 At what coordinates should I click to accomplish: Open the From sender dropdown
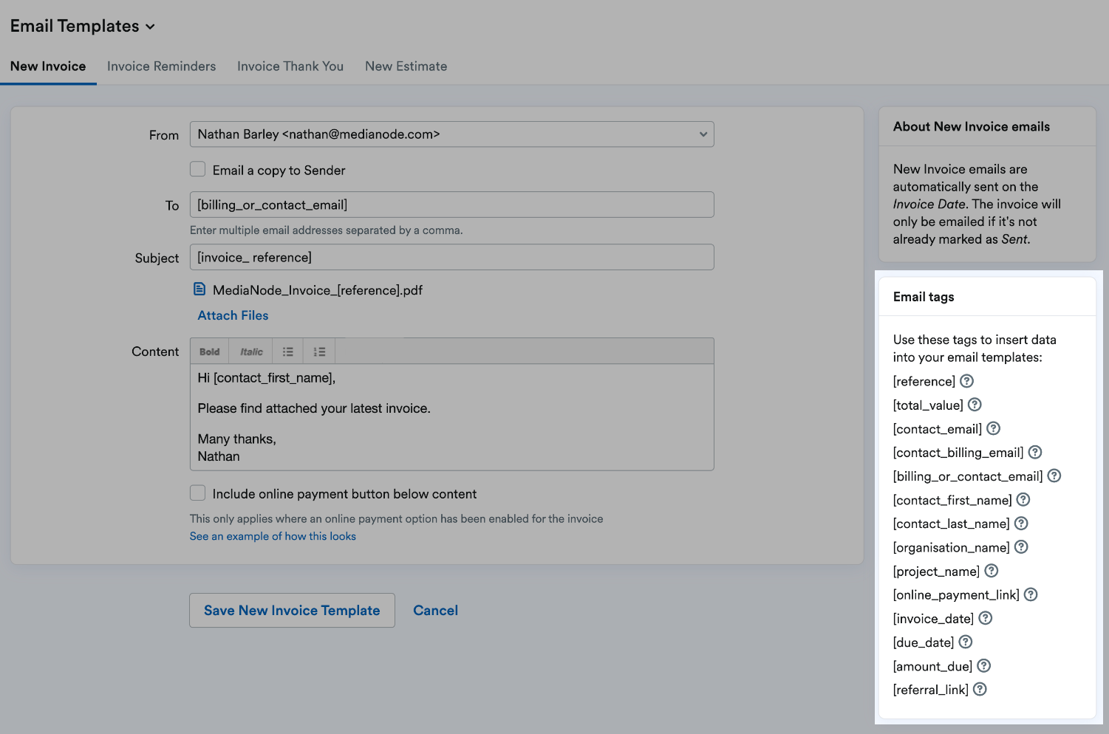[x=451, y=134]
